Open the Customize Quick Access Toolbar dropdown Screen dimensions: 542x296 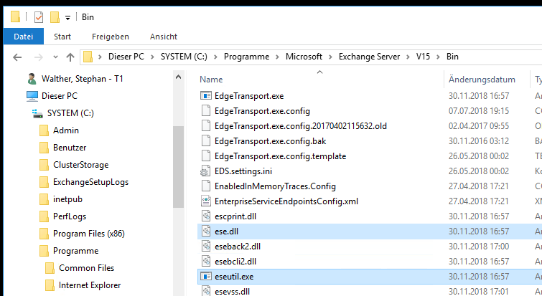coord(68,18)
